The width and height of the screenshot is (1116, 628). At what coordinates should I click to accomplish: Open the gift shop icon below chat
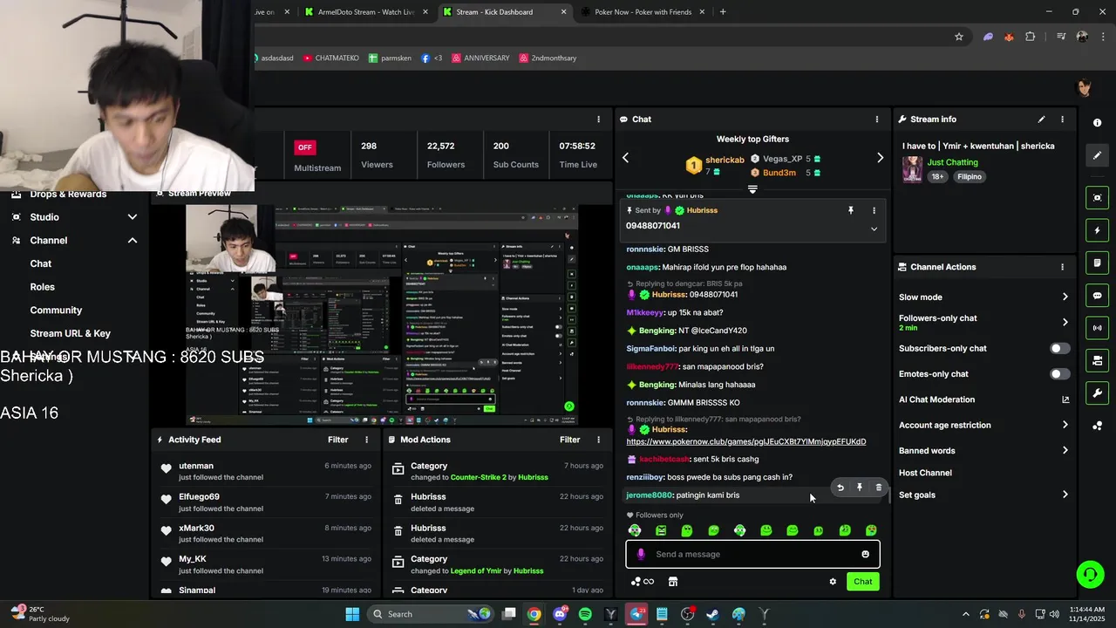(673, 582)
